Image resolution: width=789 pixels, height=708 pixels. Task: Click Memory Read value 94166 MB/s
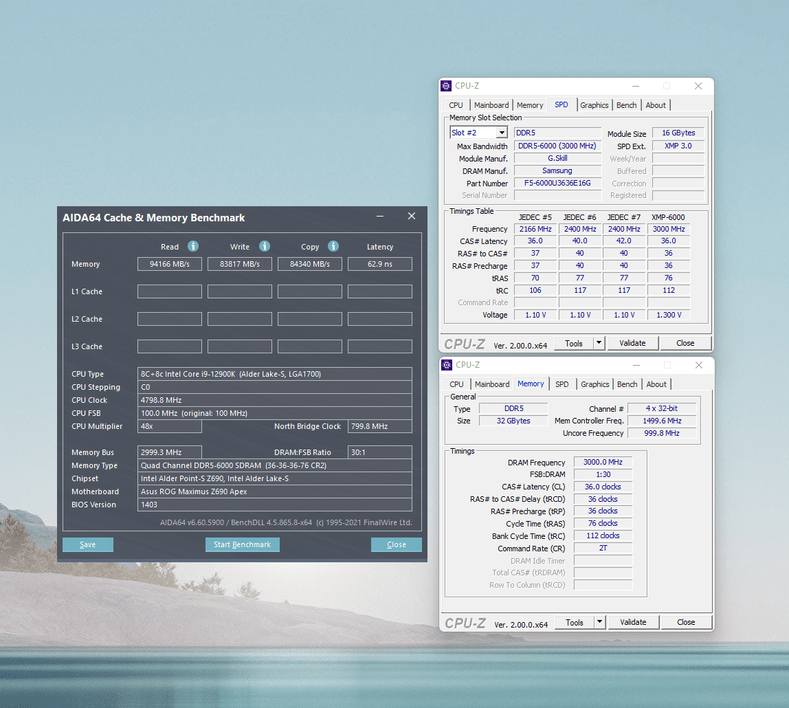click(x=170, y=264)
